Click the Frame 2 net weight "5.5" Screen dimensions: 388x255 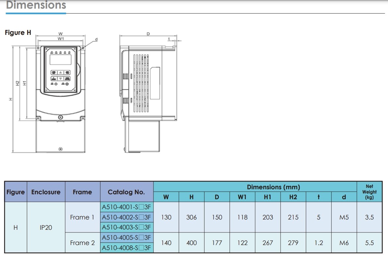point(369,243)
